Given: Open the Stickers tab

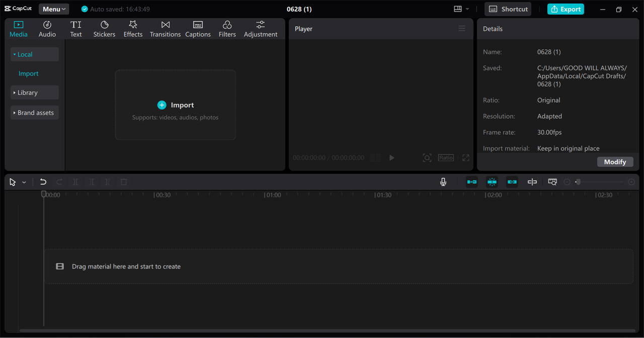Looking at the screenshot, I should point(104,29).
